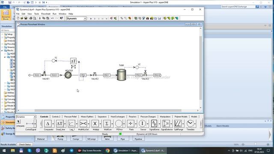Select the Timedata block icon
The height and width of the screenshot is (154, 274).
(190, 124)
